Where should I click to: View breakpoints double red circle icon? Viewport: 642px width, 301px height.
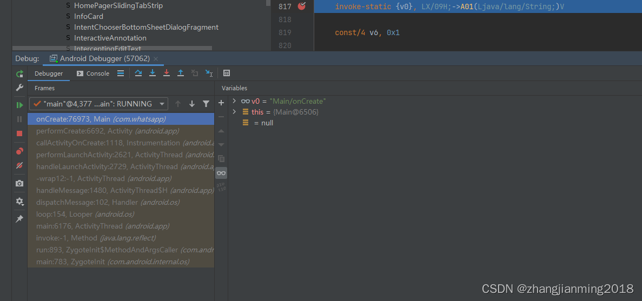(19, 151)
